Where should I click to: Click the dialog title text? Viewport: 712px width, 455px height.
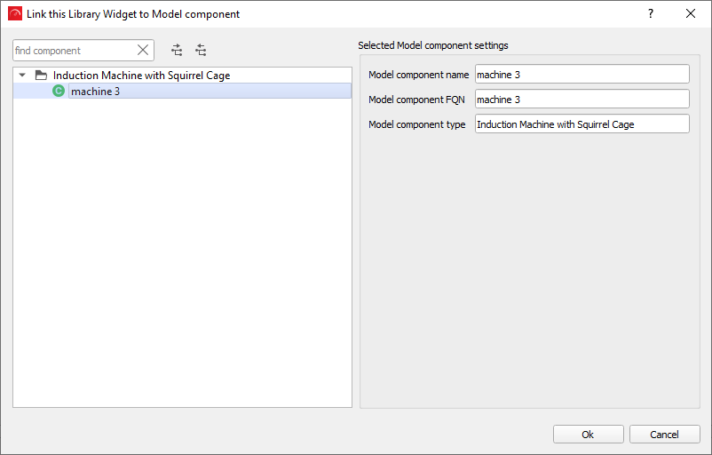tap(133, 14)
